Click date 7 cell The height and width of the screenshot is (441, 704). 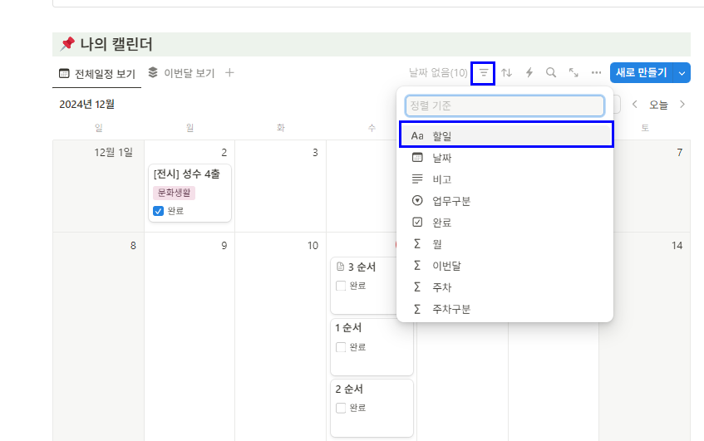pos(652,186)
